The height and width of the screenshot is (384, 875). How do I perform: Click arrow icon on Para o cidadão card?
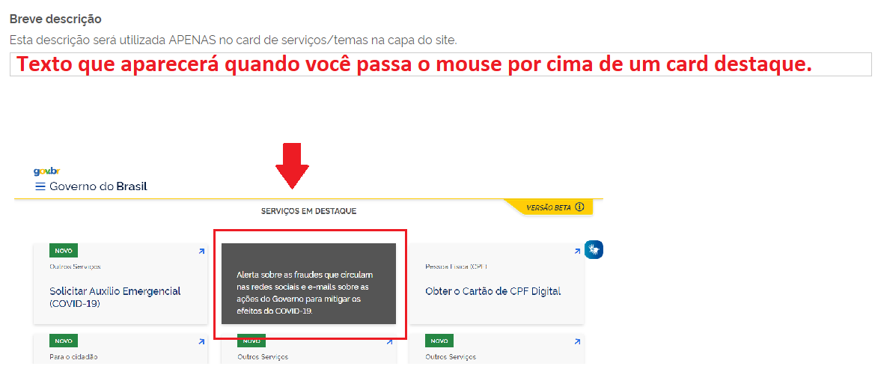click(x=201, y=341)
